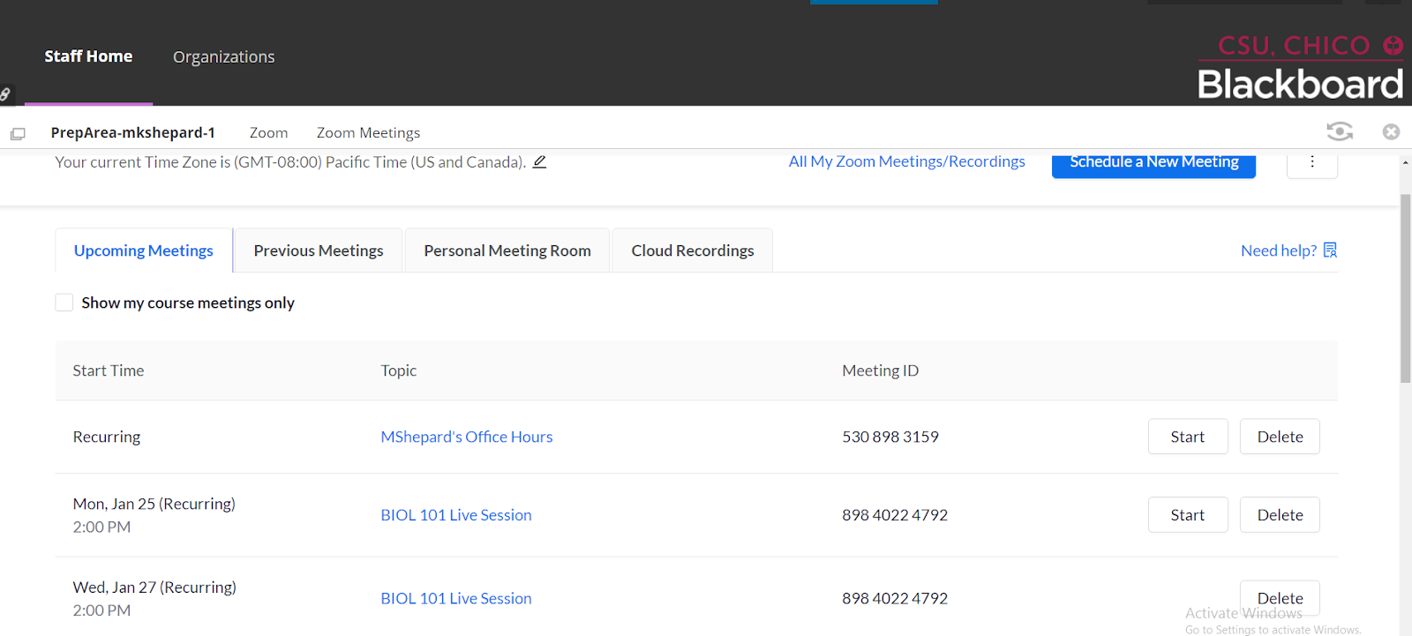Click the course menu window icon beside PrepArea
Viewport: 1412px width, 636px height.
coord(18,134)
